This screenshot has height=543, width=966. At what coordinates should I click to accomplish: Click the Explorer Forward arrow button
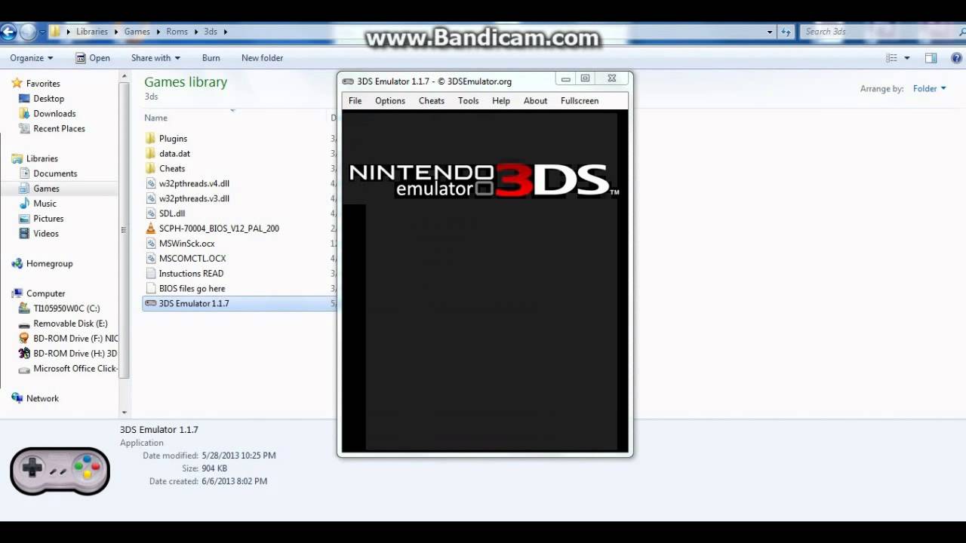coord(28,32)
